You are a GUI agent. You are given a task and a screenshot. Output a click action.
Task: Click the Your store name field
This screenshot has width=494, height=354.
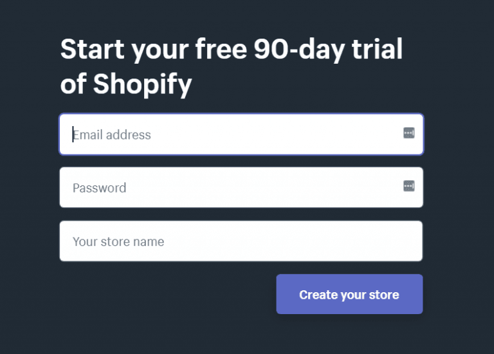point(241,241)
